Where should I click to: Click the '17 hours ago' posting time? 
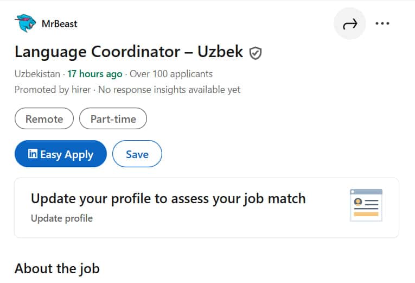(95, 74)
